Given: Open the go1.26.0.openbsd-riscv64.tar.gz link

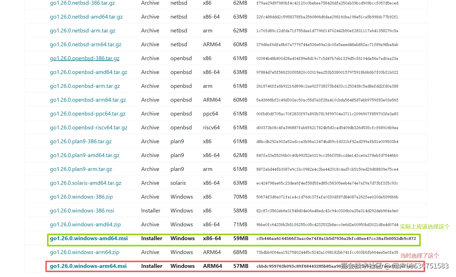Looking at the screenshot, I should 88,128.
